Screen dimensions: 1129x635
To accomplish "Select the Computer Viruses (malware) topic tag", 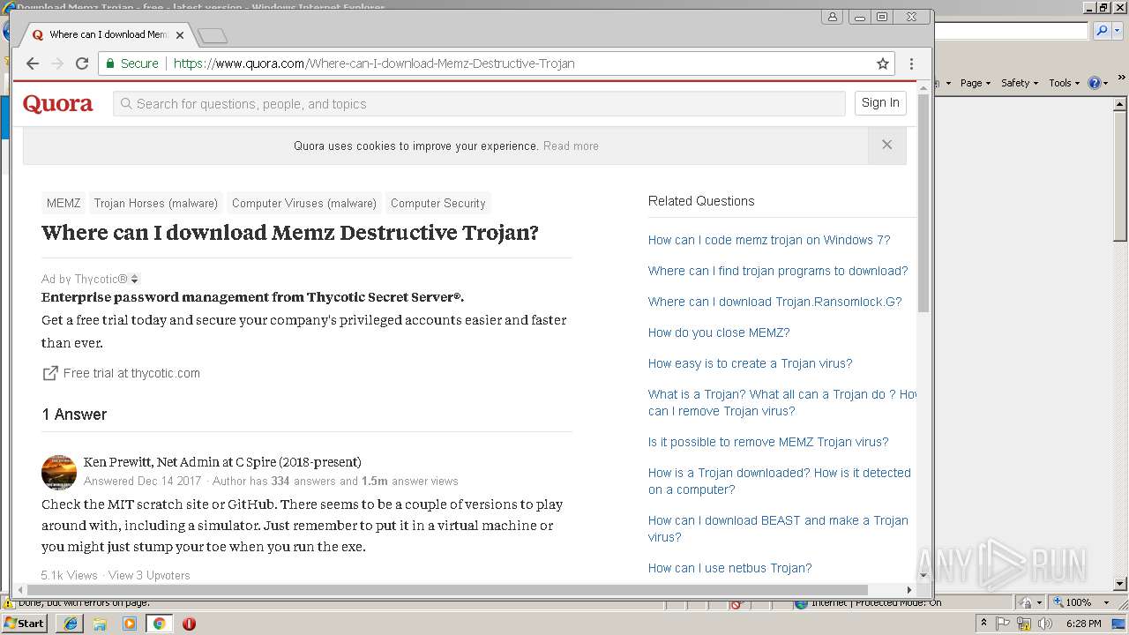I will (304, 203).
